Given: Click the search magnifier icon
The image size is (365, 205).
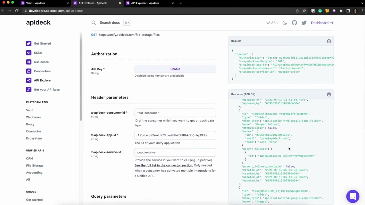Looking at the screenshot, I should pos(94,22).
